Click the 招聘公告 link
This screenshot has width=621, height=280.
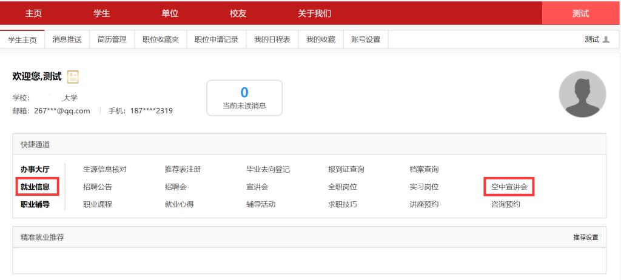pos(98,187)
